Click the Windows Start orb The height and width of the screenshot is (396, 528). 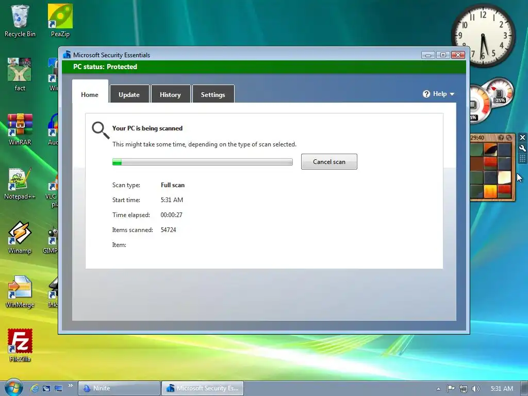14,388
